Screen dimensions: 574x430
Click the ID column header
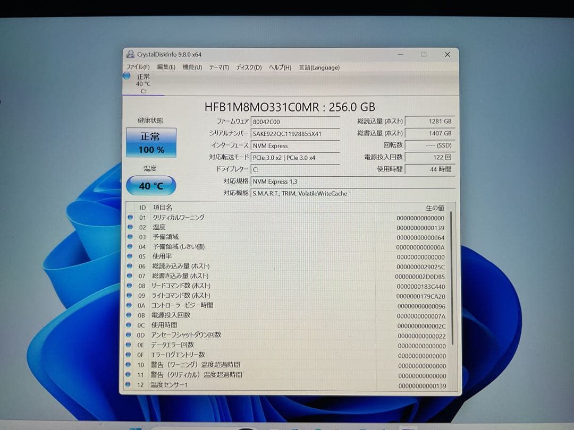pyautogui.click(x=142, y=208)
